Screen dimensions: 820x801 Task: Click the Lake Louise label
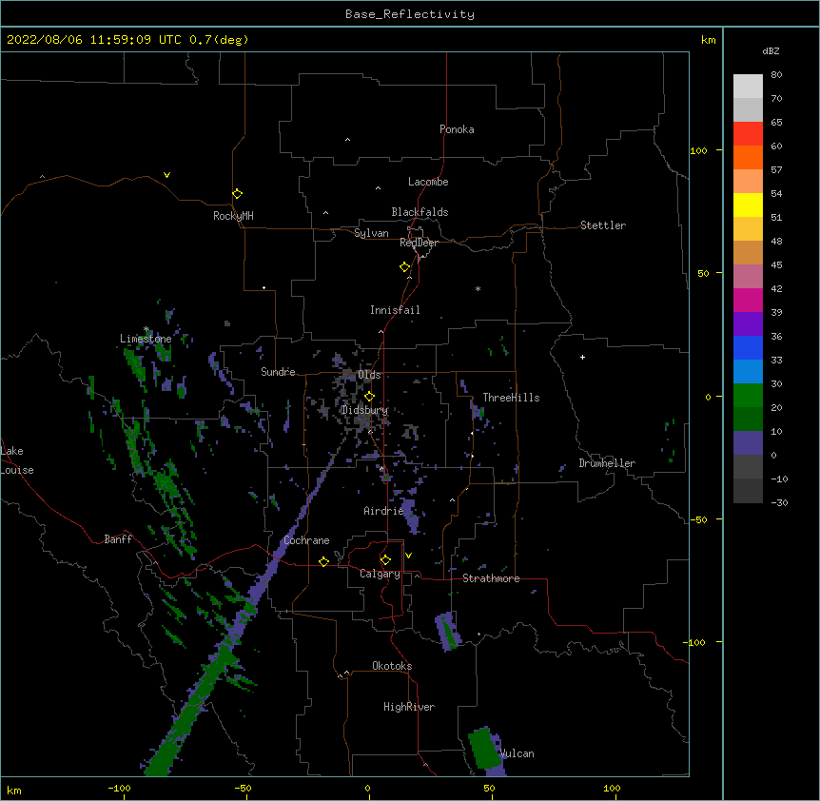(17, 460)
